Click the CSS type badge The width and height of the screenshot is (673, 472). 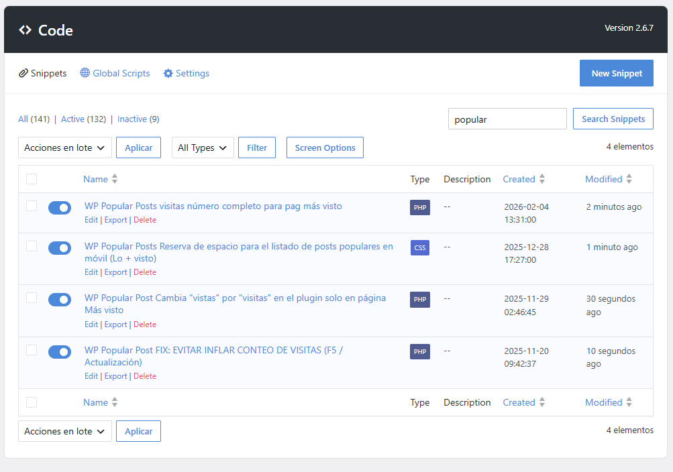point(420,247)
